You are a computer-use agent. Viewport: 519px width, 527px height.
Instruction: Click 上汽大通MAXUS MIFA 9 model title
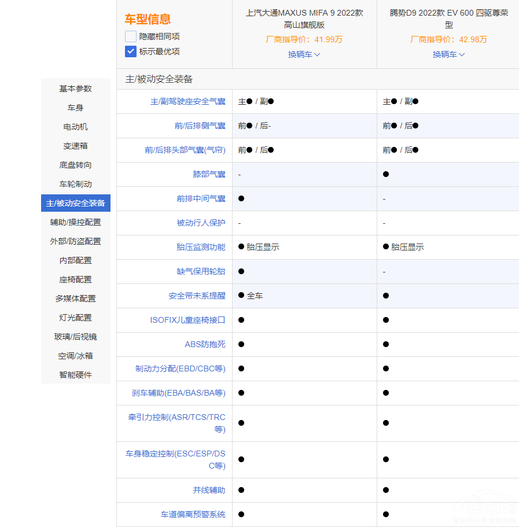[304, 19]
